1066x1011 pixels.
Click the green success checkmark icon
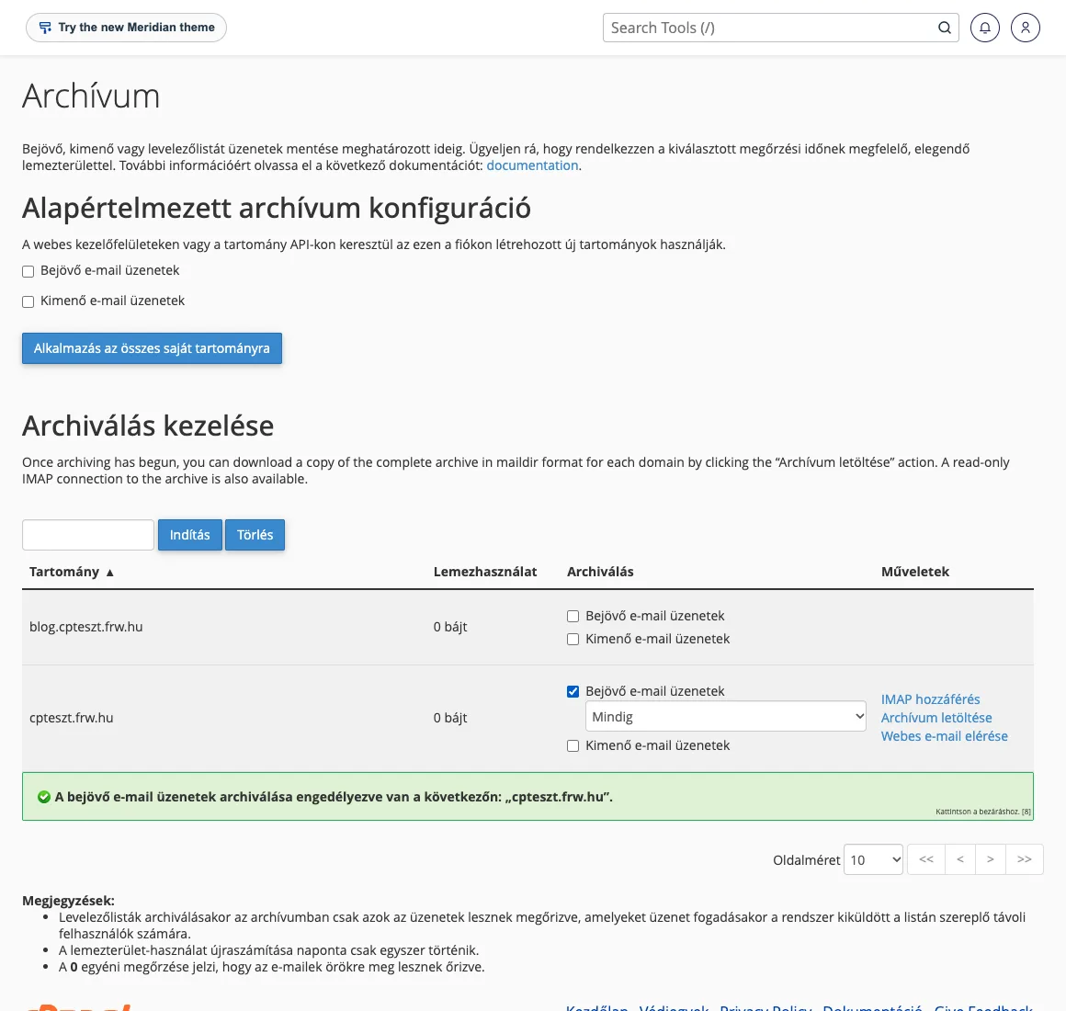44,797
